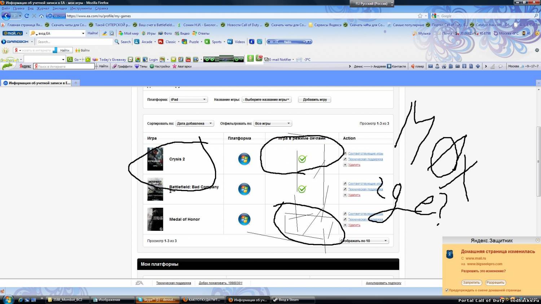Open Skype from the taskbar
The image size is (541, 304).
point(158,300)
